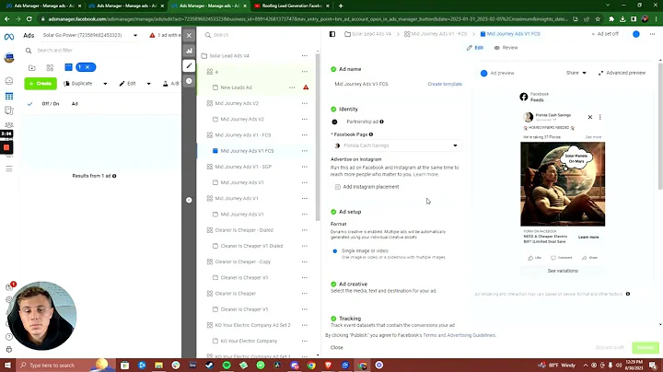This screenshot has width=663, height=372.
Task: Select Single image or video radio
Action: (x=335, y=251)
